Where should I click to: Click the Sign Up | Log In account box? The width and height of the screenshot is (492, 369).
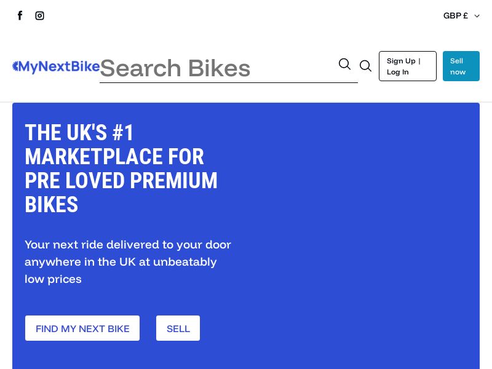407,66
